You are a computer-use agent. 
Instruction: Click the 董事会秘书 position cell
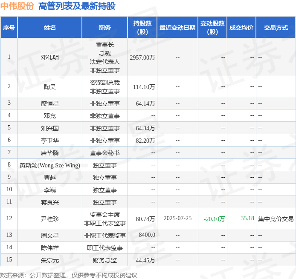[x=105, y=152]
